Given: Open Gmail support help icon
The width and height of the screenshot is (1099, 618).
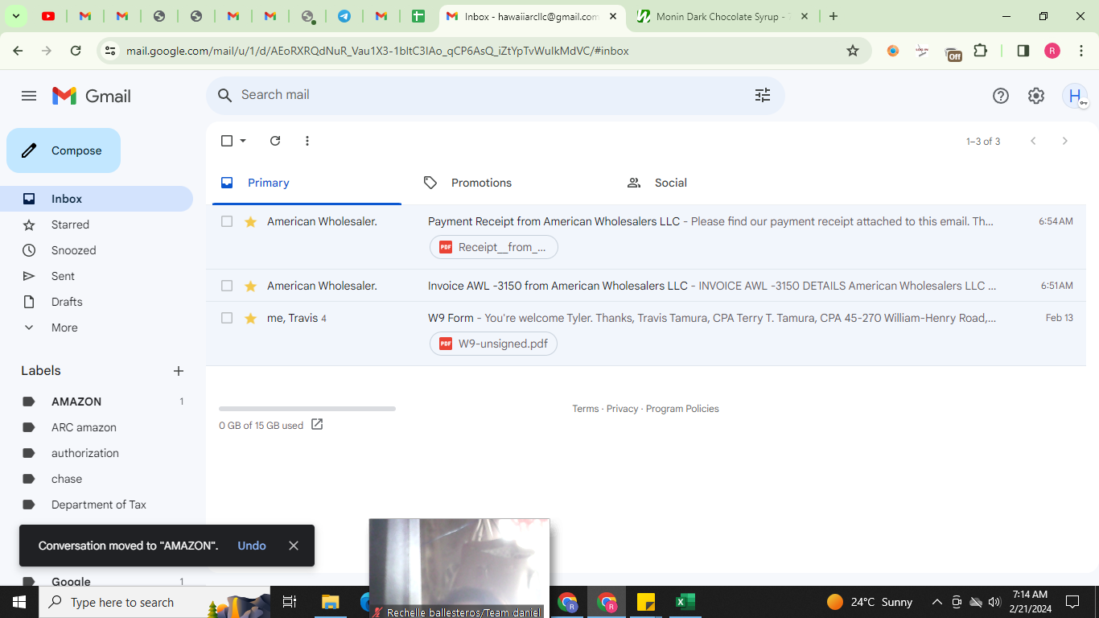Looking at the screenshot, I should (1001, 96).
